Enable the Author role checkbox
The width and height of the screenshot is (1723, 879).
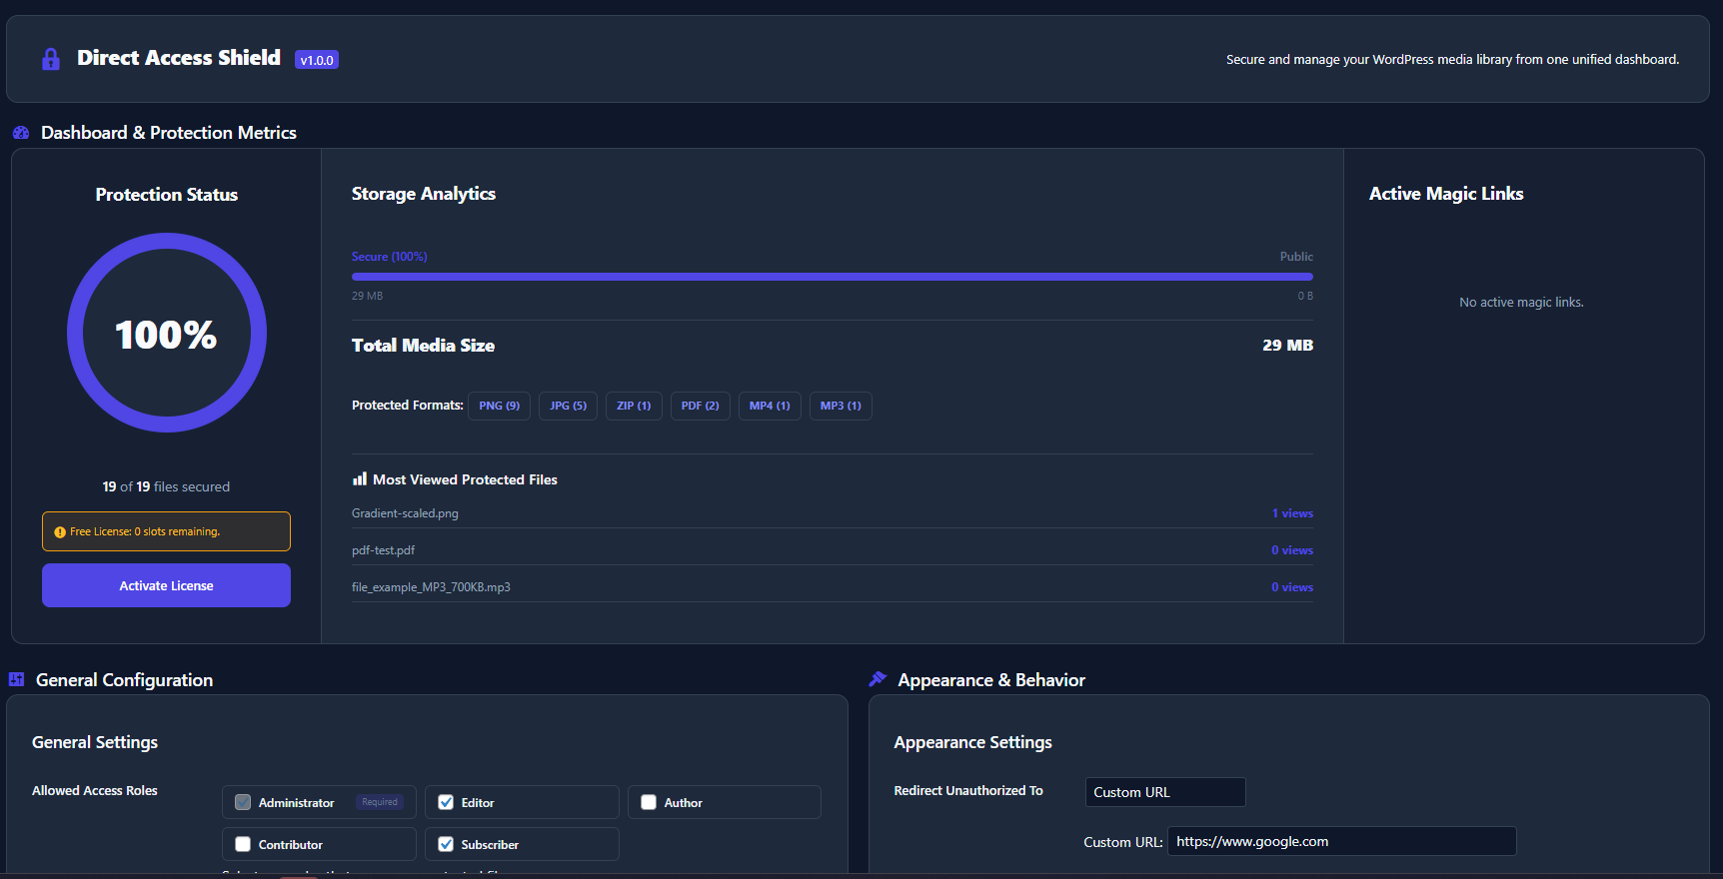pyautogui.click(x=649, y=802)
